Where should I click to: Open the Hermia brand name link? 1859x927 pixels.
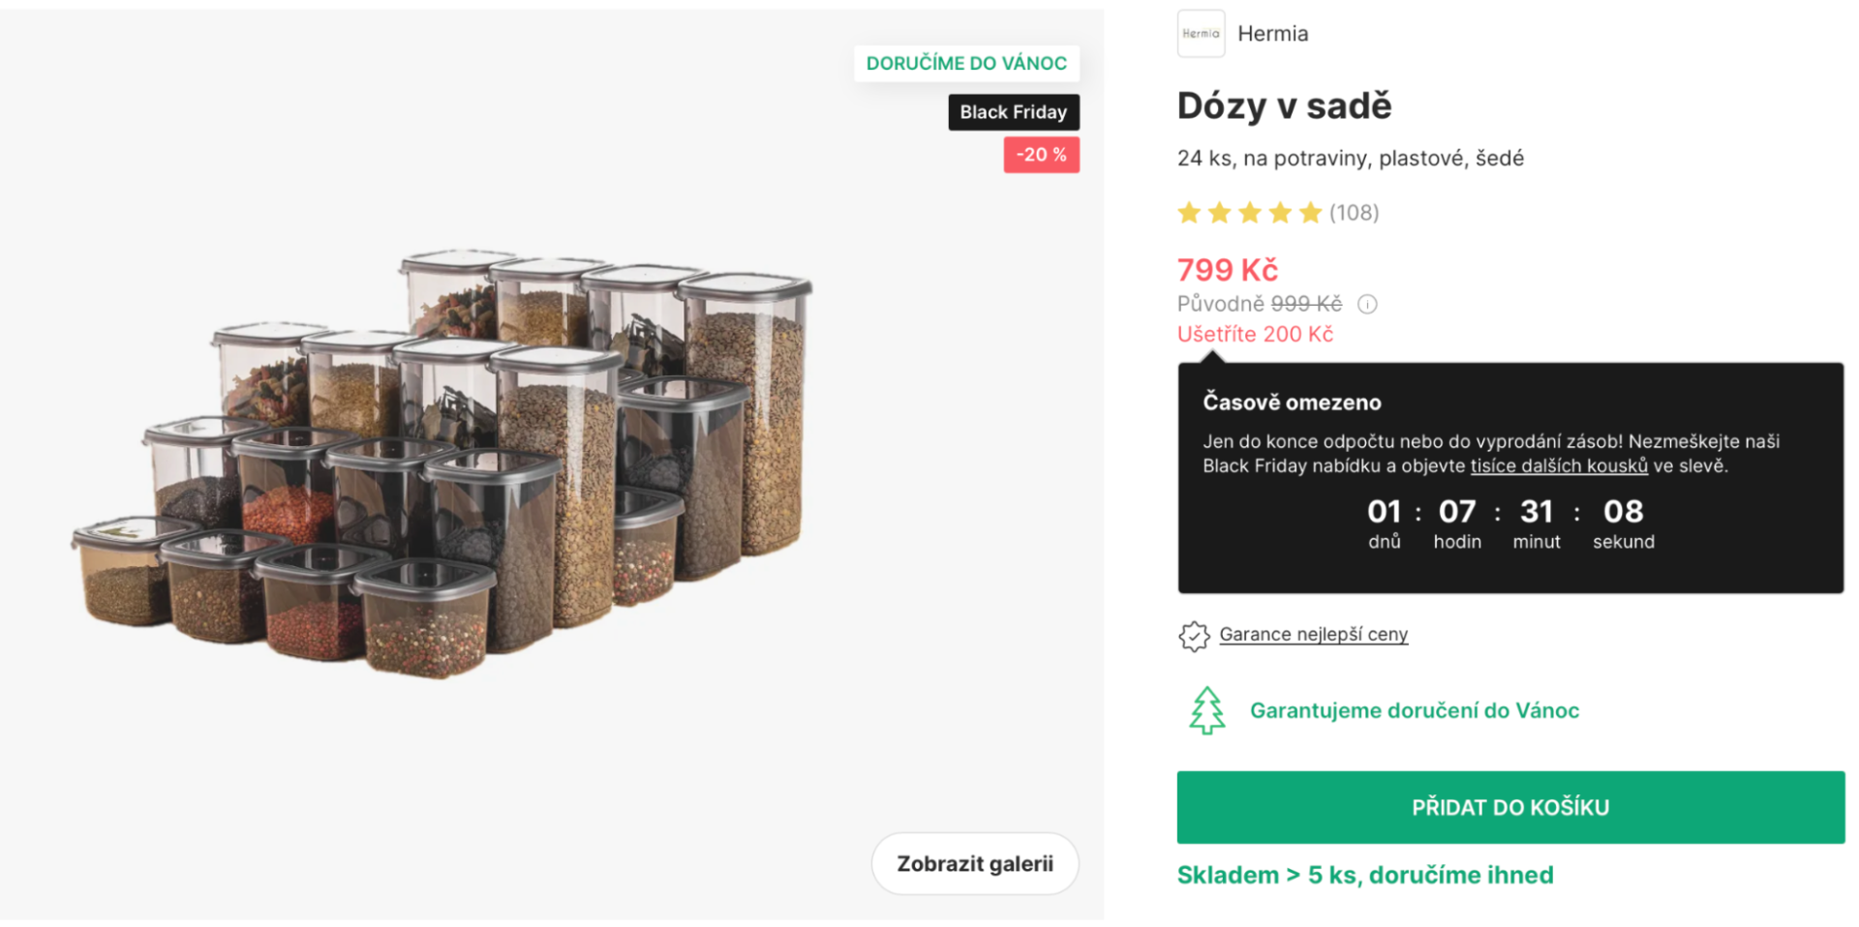1272,34
